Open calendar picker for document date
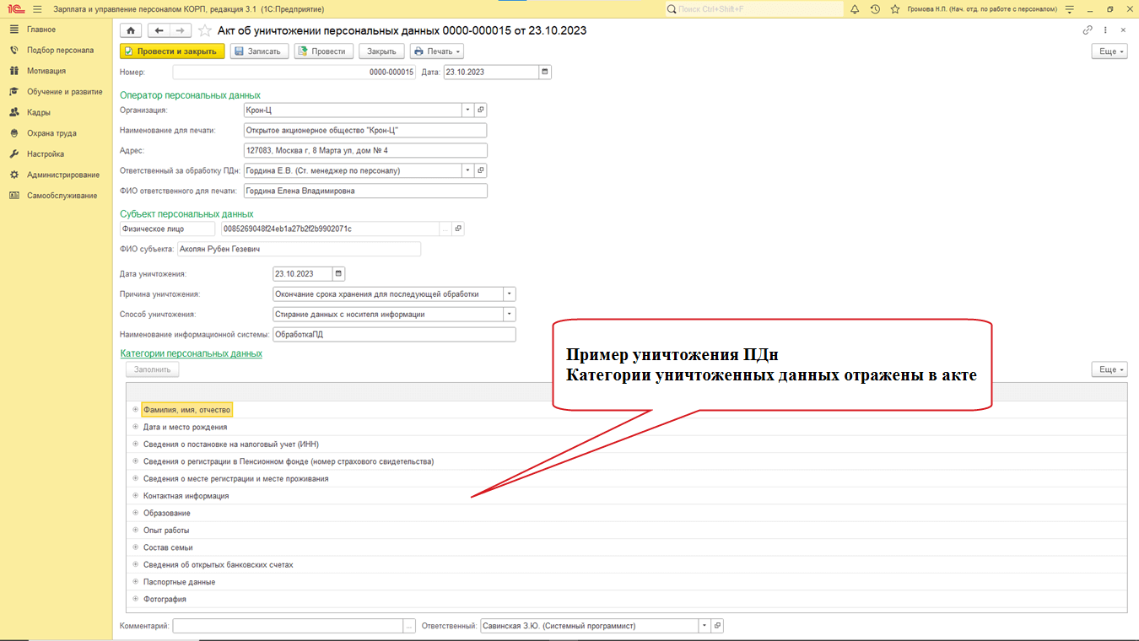Screen dimensions: 1139x641 pyautogui.click(x=545, y=73)
